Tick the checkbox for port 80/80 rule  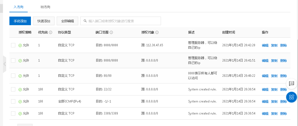pyautogui.click(x=13, y=76)
